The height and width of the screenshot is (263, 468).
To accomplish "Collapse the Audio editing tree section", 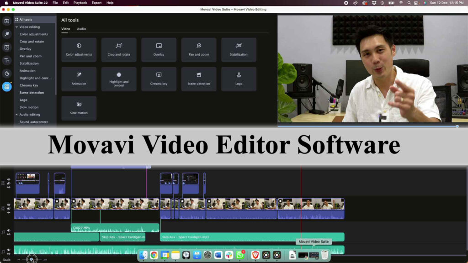I will pyautogui.click(x=17, y=115).
